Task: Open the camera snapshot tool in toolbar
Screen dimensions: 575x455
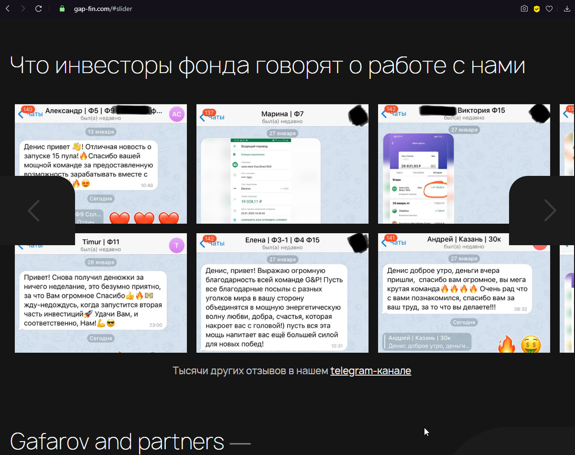Action: pyautogui.click(x=524, y=9)
